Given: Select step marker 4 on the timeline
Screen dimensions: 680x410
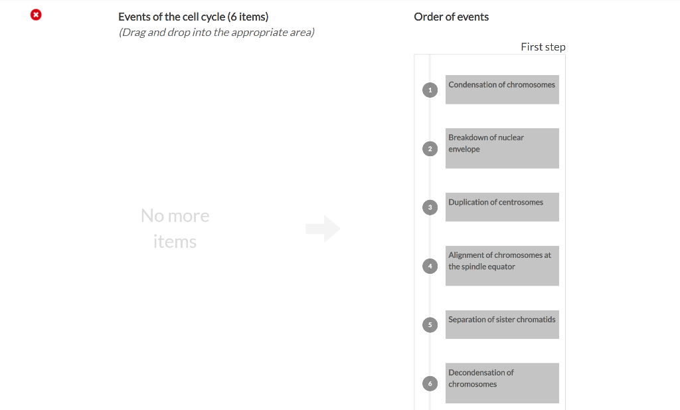Looking at the screenshot, I should (x=430, y=266).
